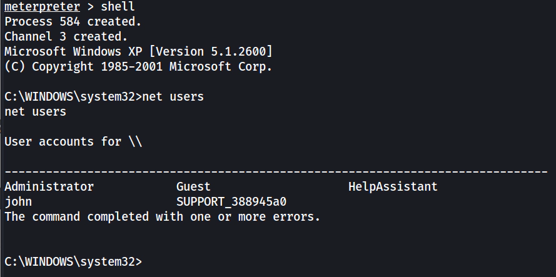
Task: Click the HelpAssistant account name
Action: 393,186
